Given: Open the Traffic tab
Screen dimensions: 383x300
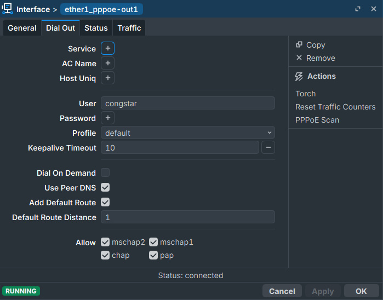Looking at the screenshot, I should [x=129, y=28].
